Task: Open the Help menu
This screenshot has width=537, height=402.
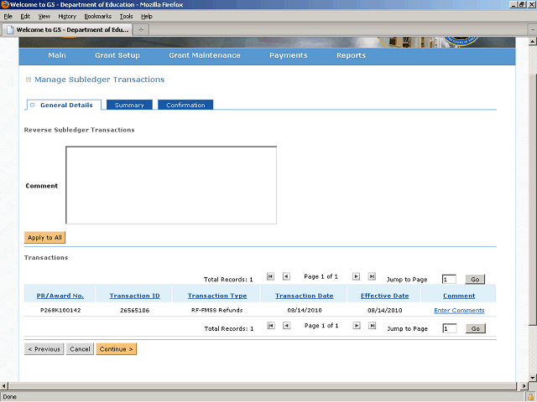Action: click(147, 17)
